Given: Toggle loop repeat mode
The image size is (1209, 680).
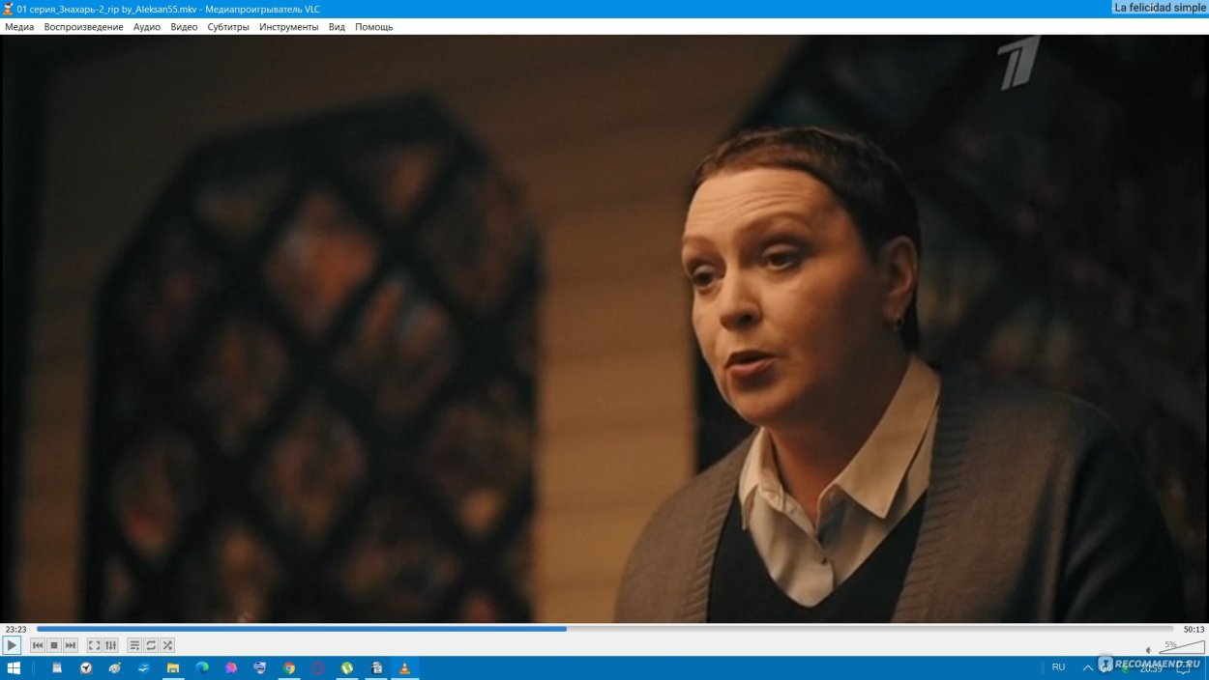Looking at the screenshot, I should coord(152,645).
